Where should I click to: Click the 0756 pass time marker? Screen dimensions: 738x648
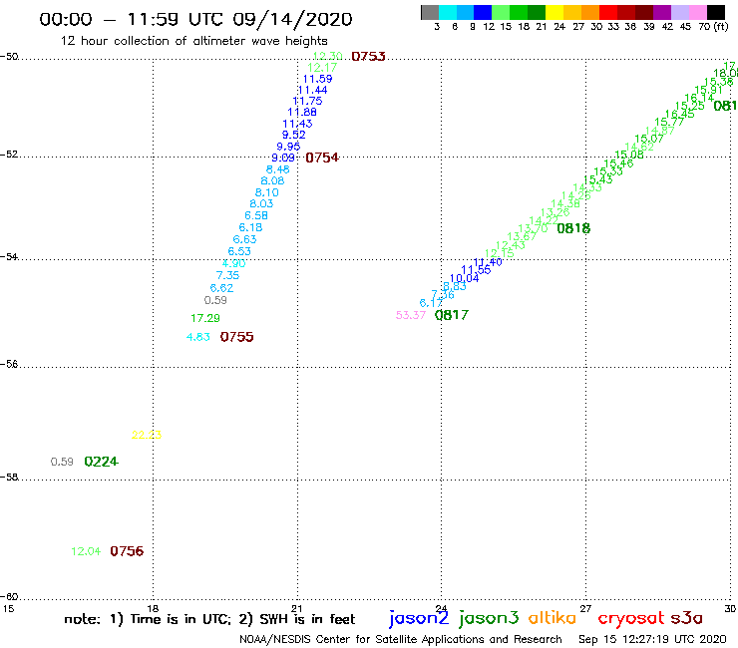(x=127, y=551)
